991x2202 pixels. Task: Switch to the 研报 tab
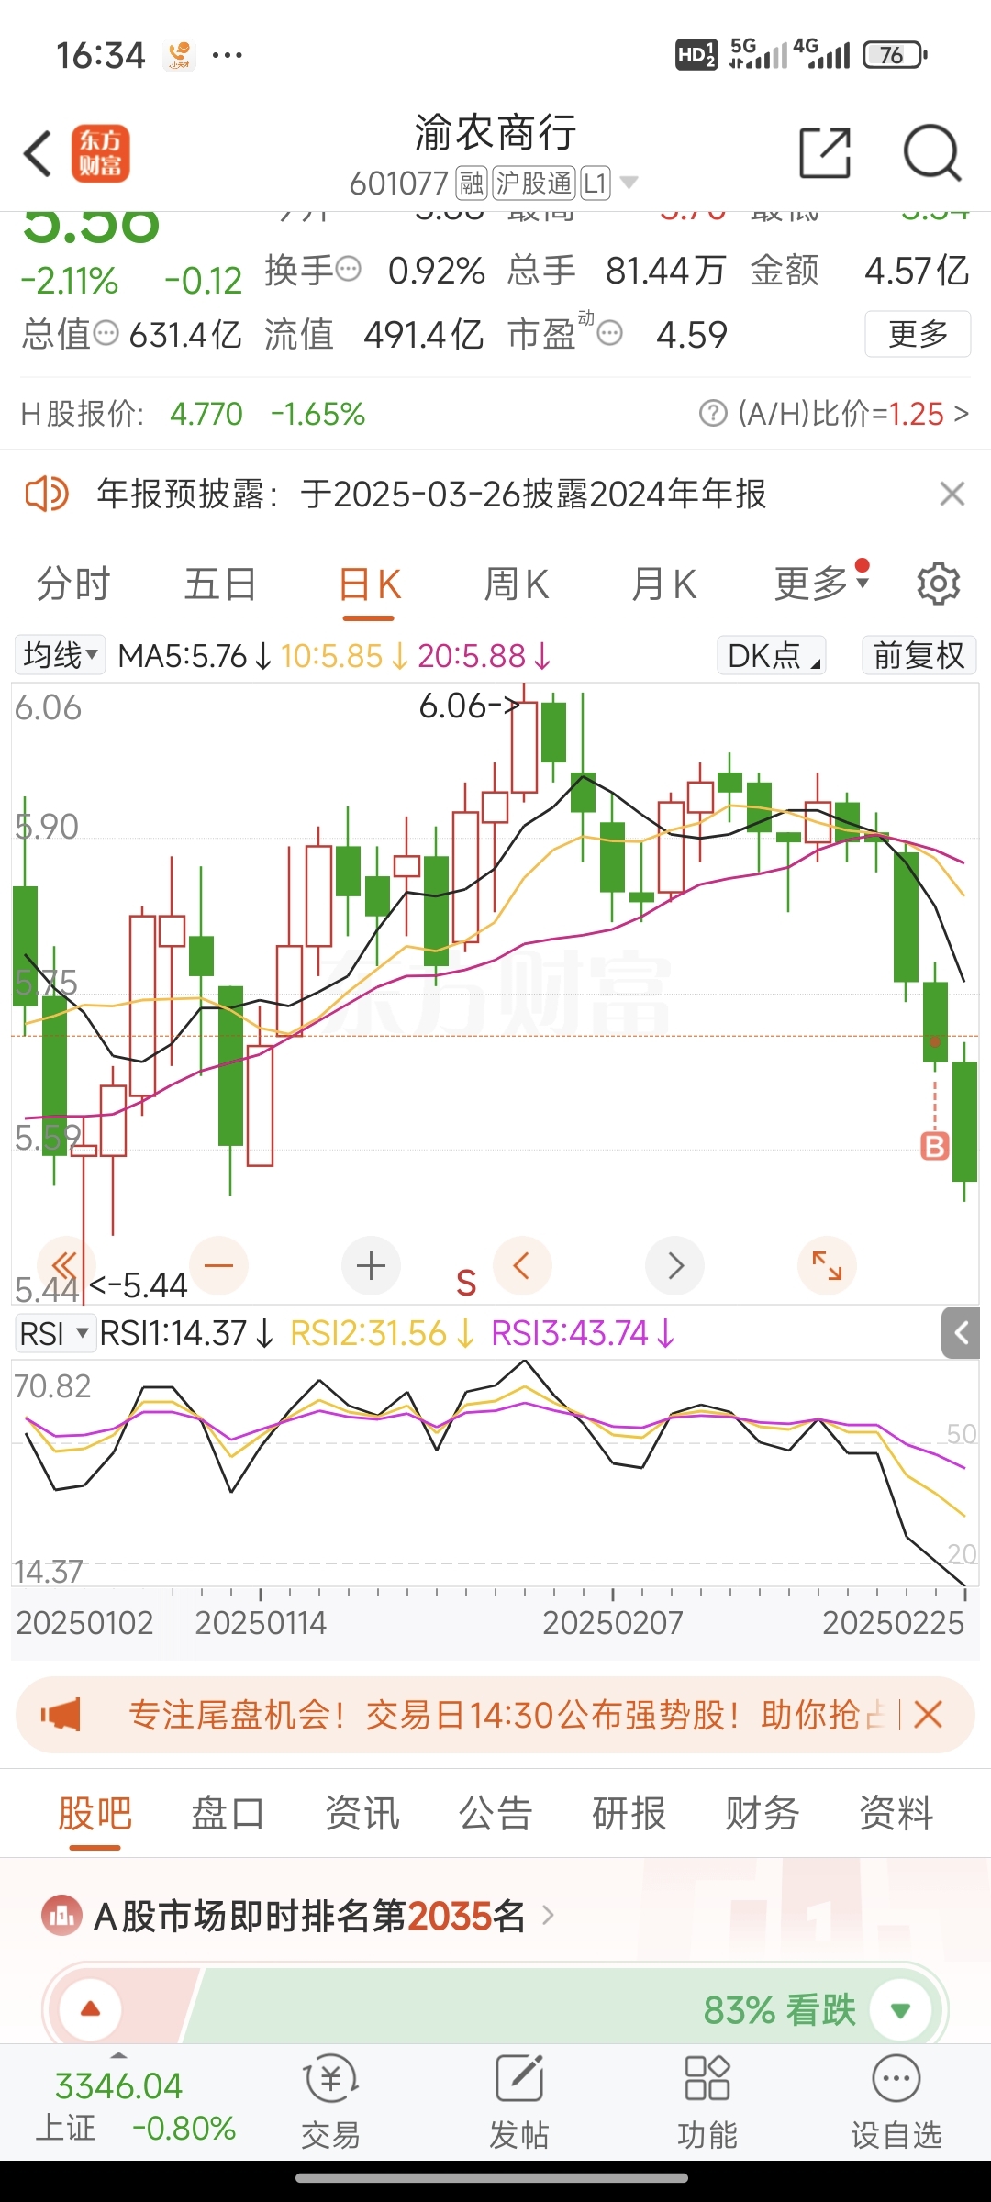pyautogui.click(x=629, y=1814)
